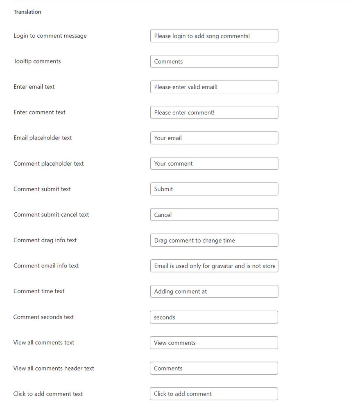The width and height of the screenshot is (353, 407).
Task: Click the Comment seconds text field
Action: [214, 317]
